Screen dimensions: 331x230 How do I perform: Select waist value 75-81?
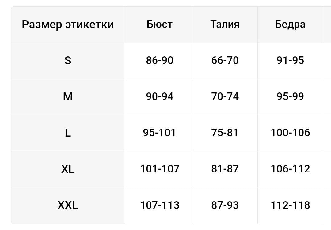[225, 133]
